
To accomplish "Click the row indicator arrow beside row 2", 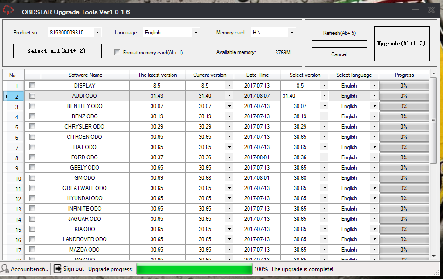I will 6,96.
